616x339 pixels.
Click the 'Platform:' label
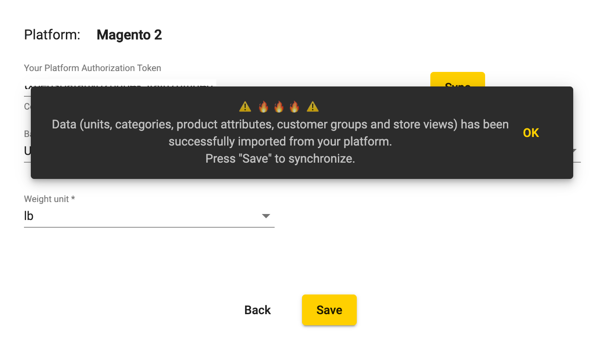click(52, 35)
